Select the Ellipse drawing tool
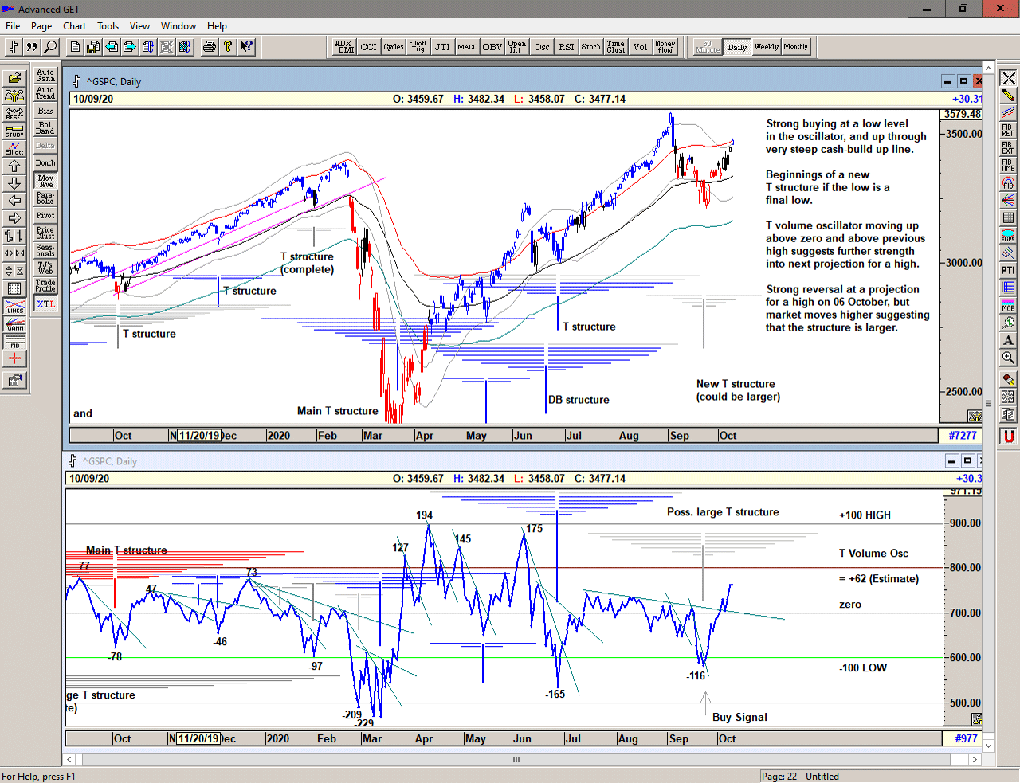 click(1008, 235)
